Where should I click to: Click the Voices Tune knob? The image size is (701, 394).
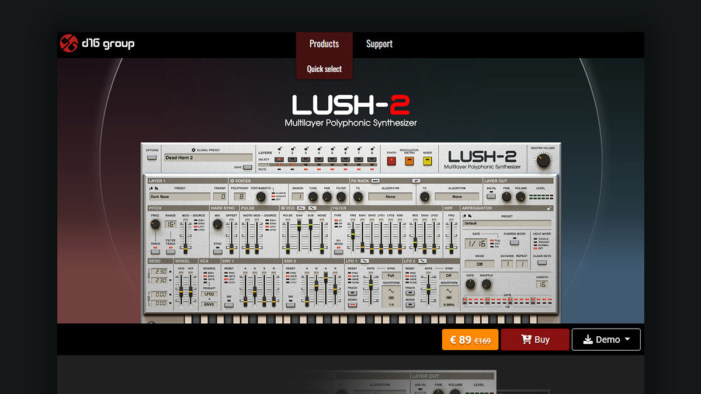pos(313,197)
